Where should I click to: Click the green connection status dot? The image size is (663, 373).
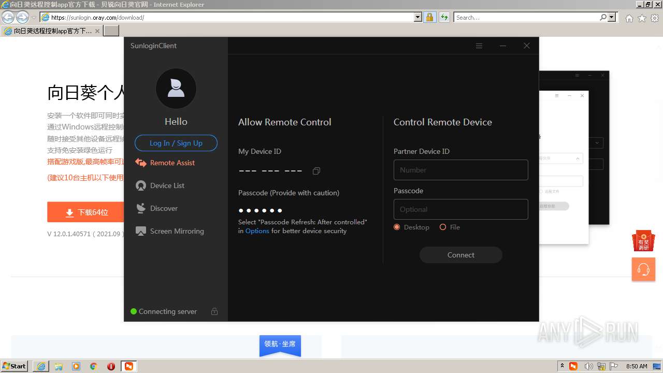coord(134,311)
